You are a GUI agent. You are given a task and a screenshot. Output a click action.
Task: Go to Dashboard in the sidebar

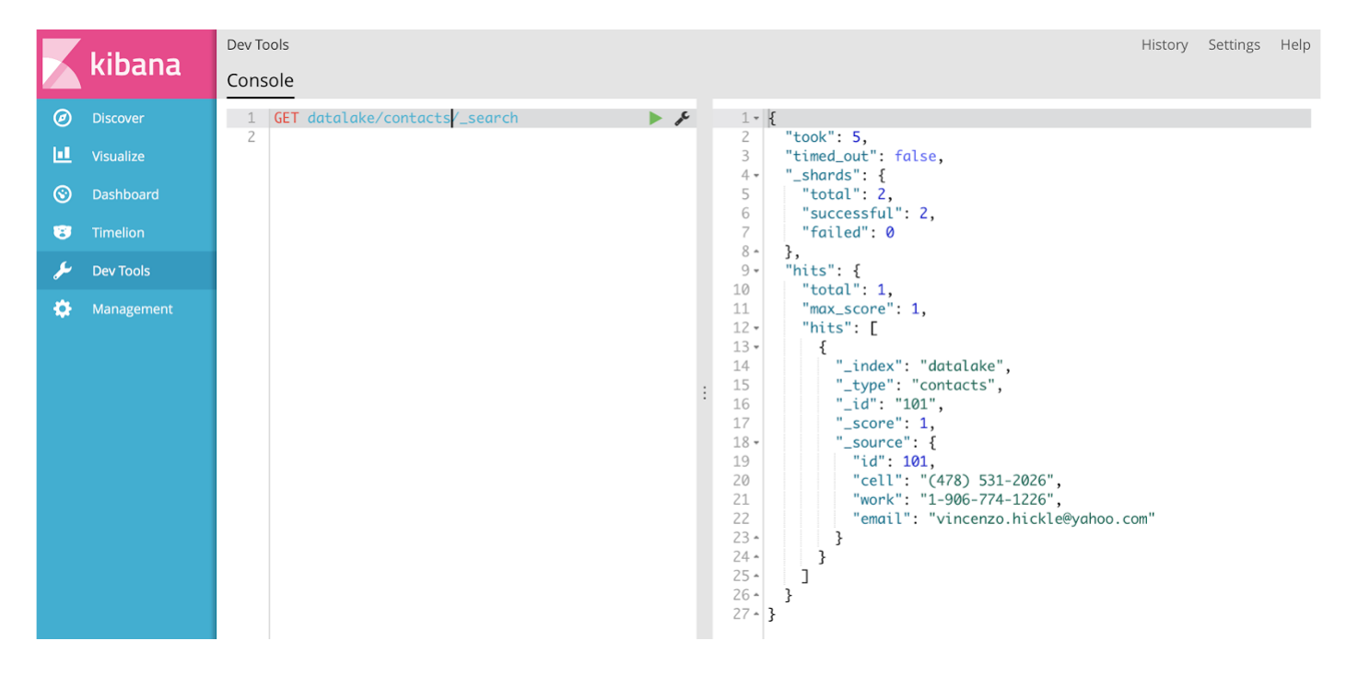[x=126, y=194]
